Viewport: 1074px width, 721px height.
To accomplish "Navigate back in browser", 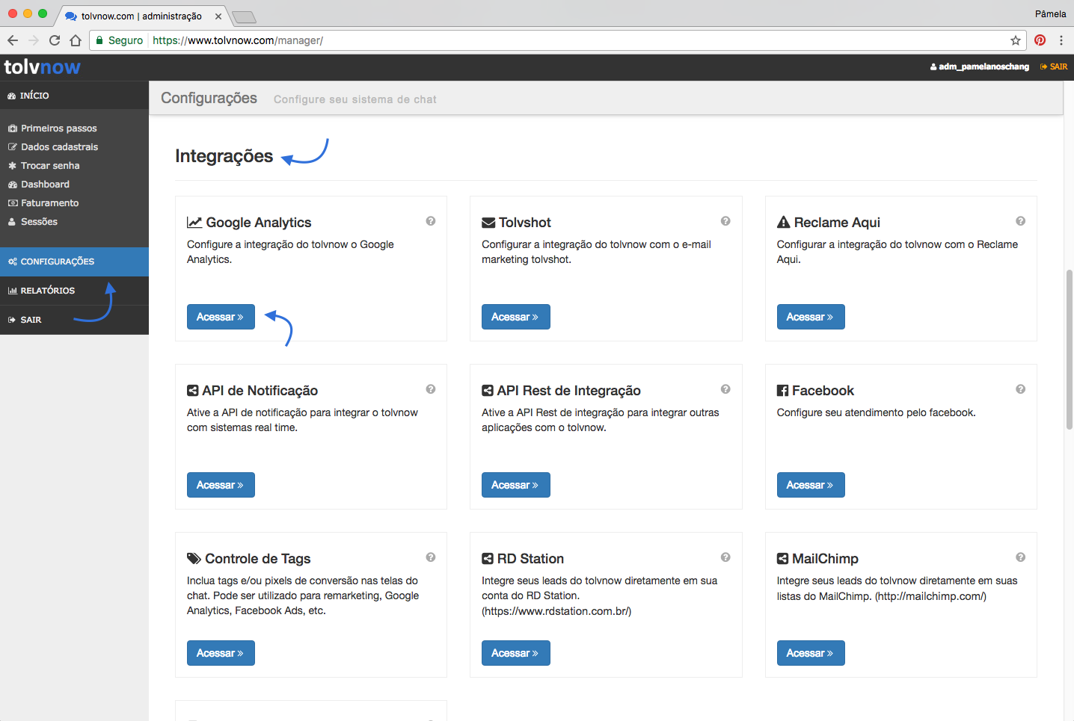I will [12, 40].
